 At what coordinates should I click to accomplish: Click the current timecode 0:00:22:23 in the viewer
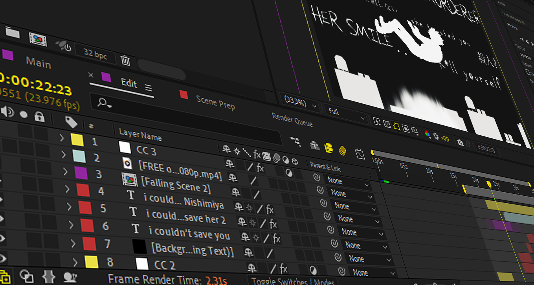point(486,149)
